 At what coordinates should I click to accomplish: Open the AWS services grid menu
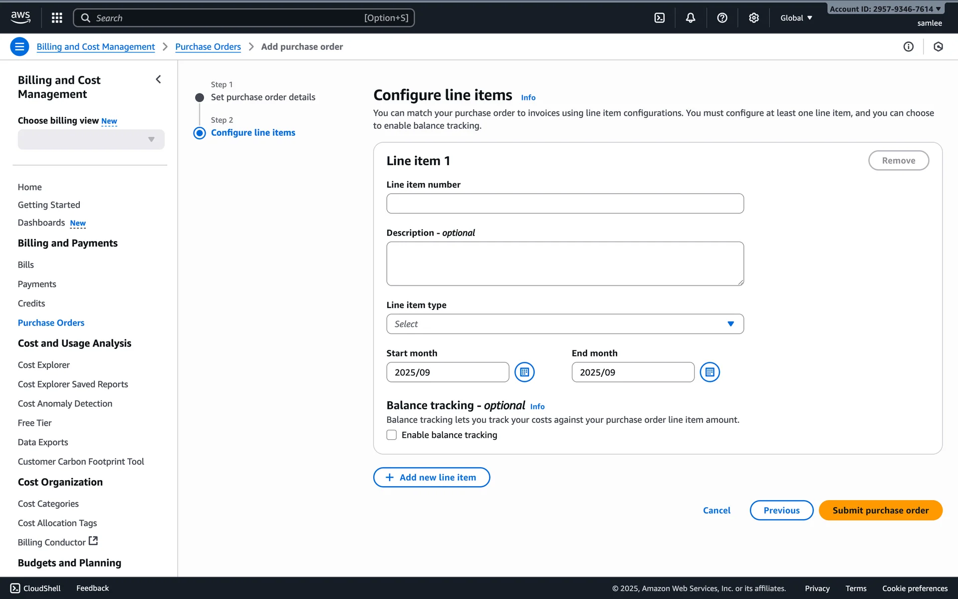[57, 18]
